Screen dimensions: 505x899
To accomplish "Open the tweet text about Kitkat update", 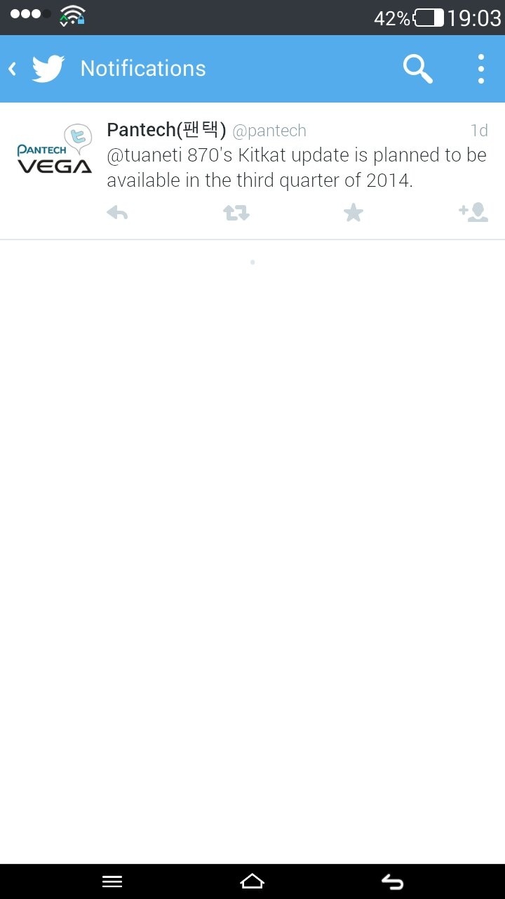I will coord(297,168).
